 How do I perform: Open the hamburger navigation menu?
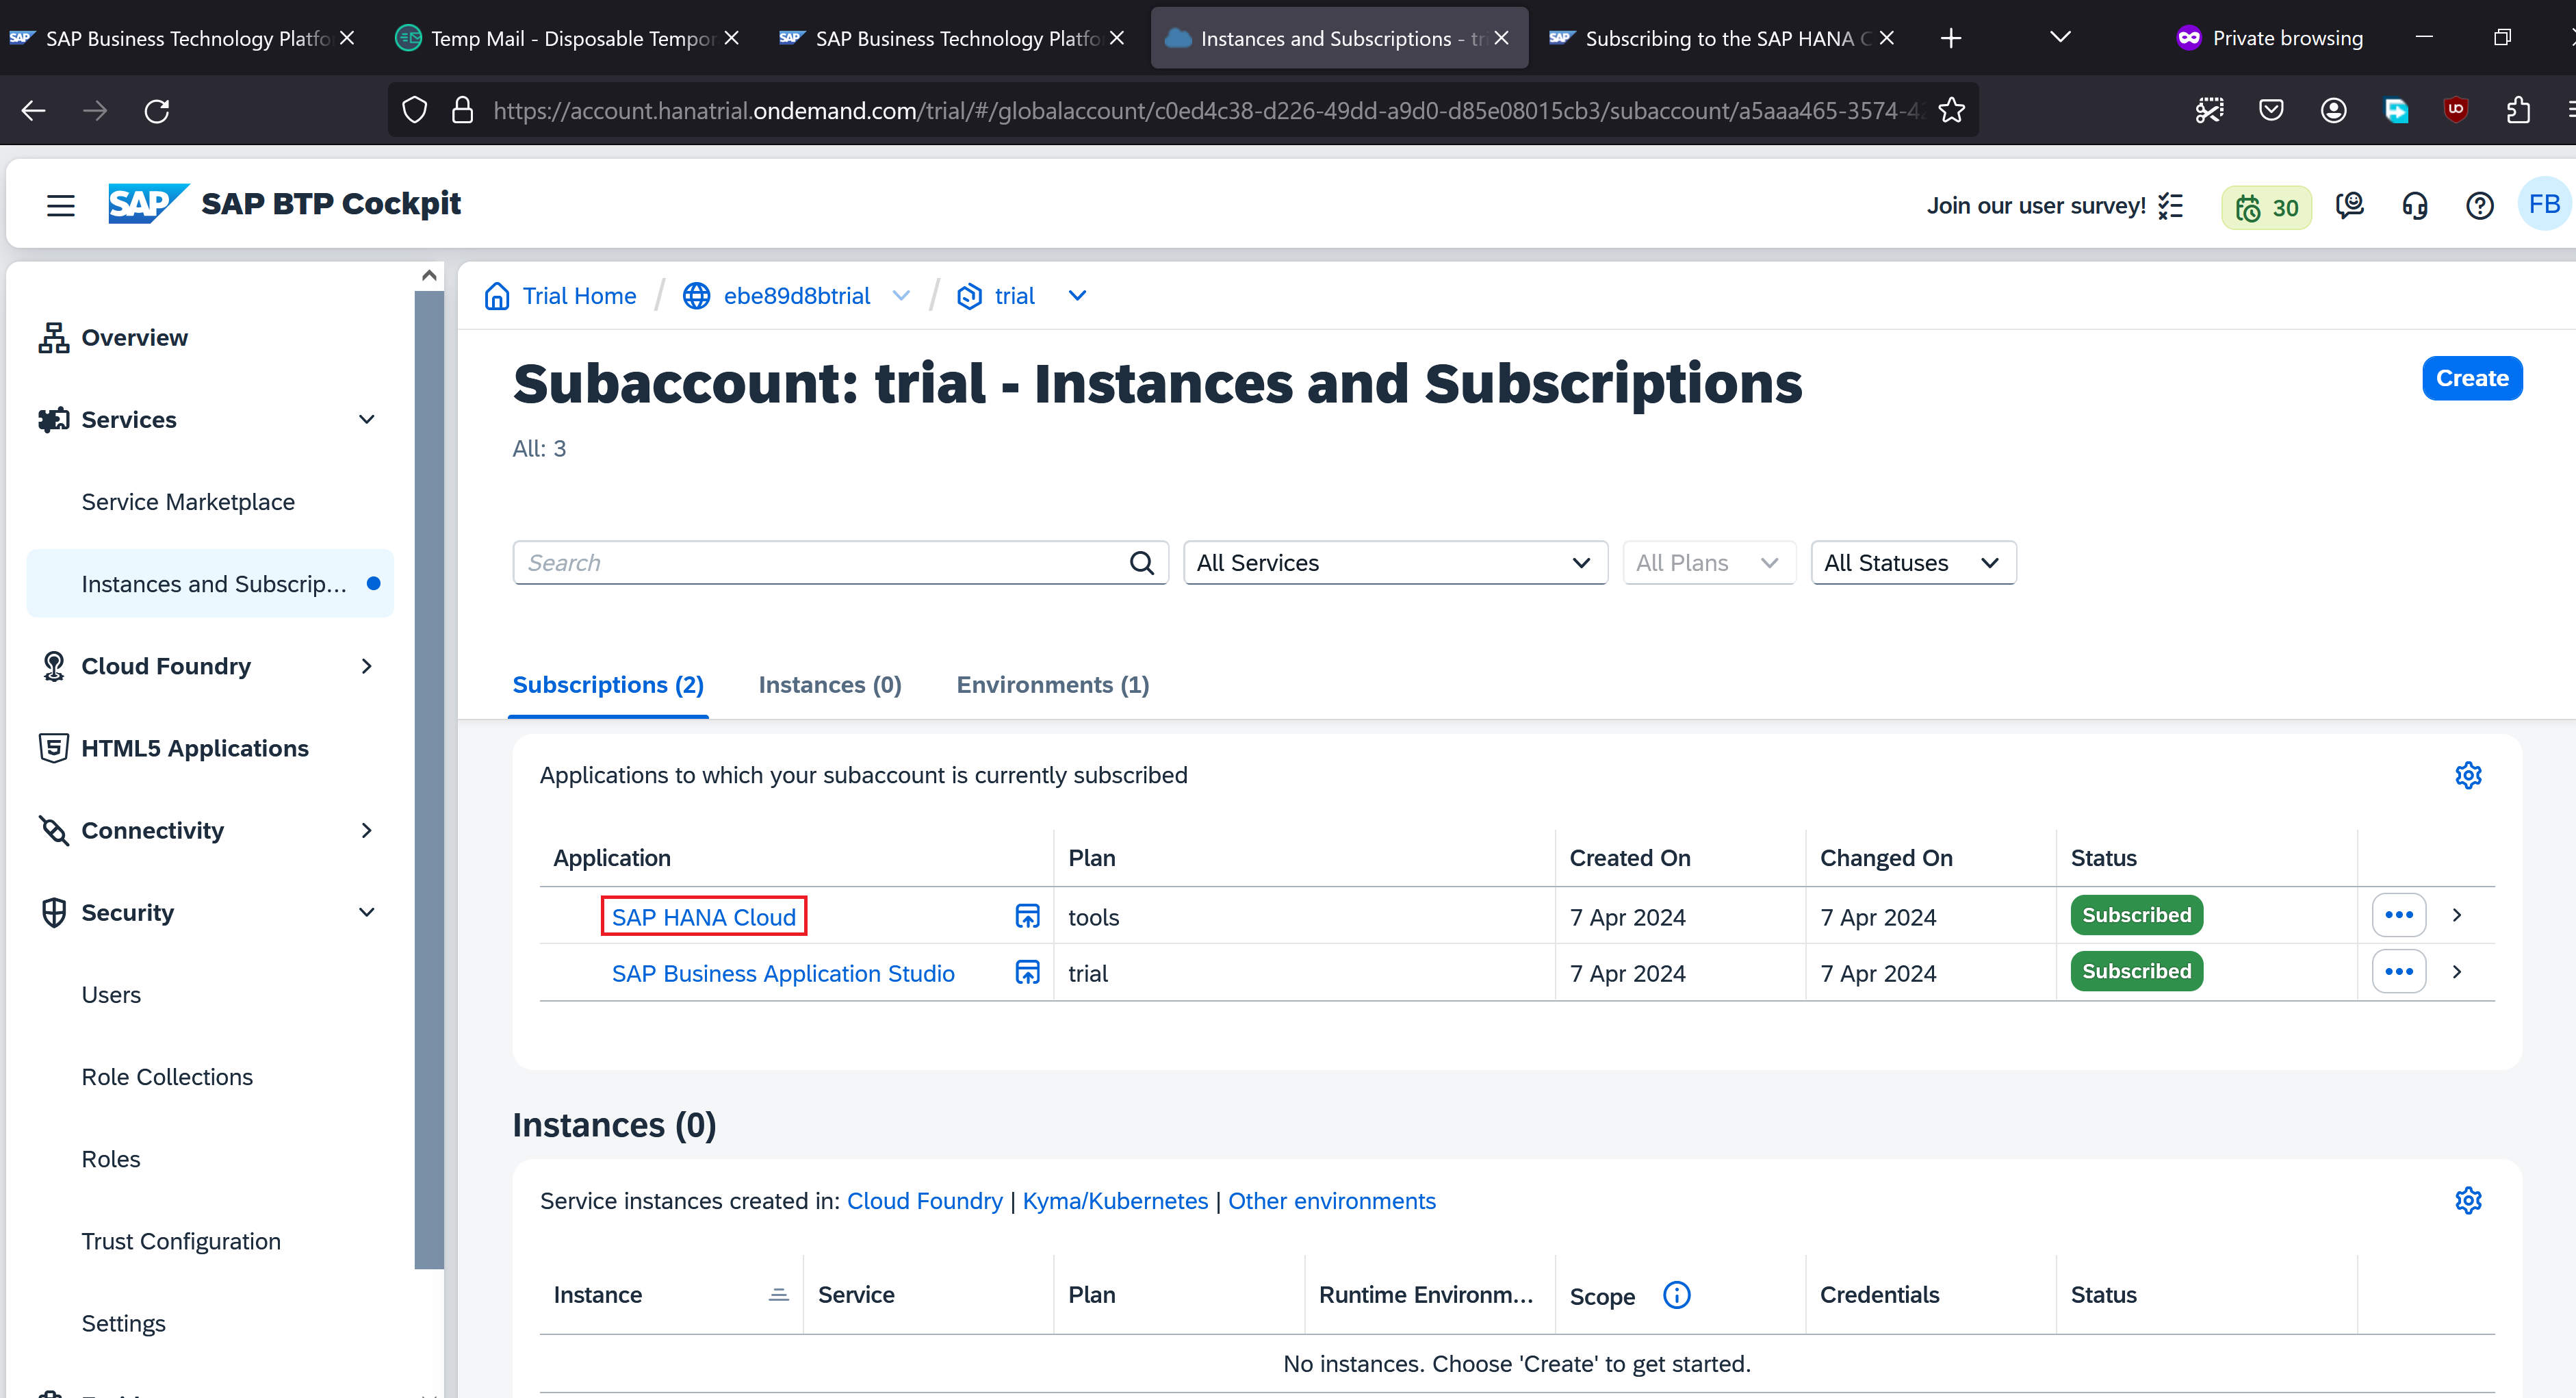[60, 205]
